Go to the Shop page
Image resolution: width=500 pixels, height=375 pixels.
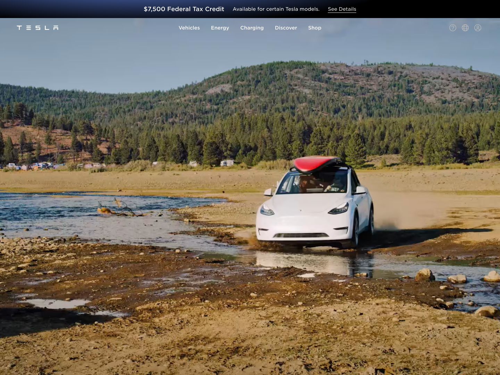(x=315, y=28)
